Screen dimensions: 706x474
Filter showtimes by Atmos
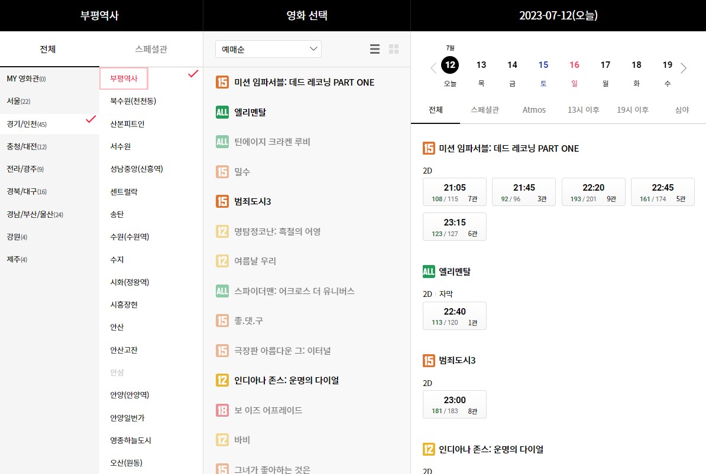coord(534,110)
